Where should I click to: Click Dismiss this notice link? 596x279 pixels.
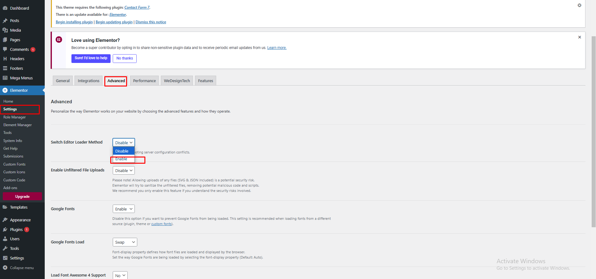coord(151,22)
